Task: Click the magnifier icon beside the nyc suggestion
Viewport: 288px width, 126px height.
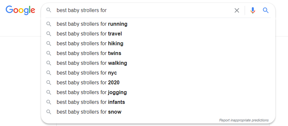Action: [x=49, y=73]
